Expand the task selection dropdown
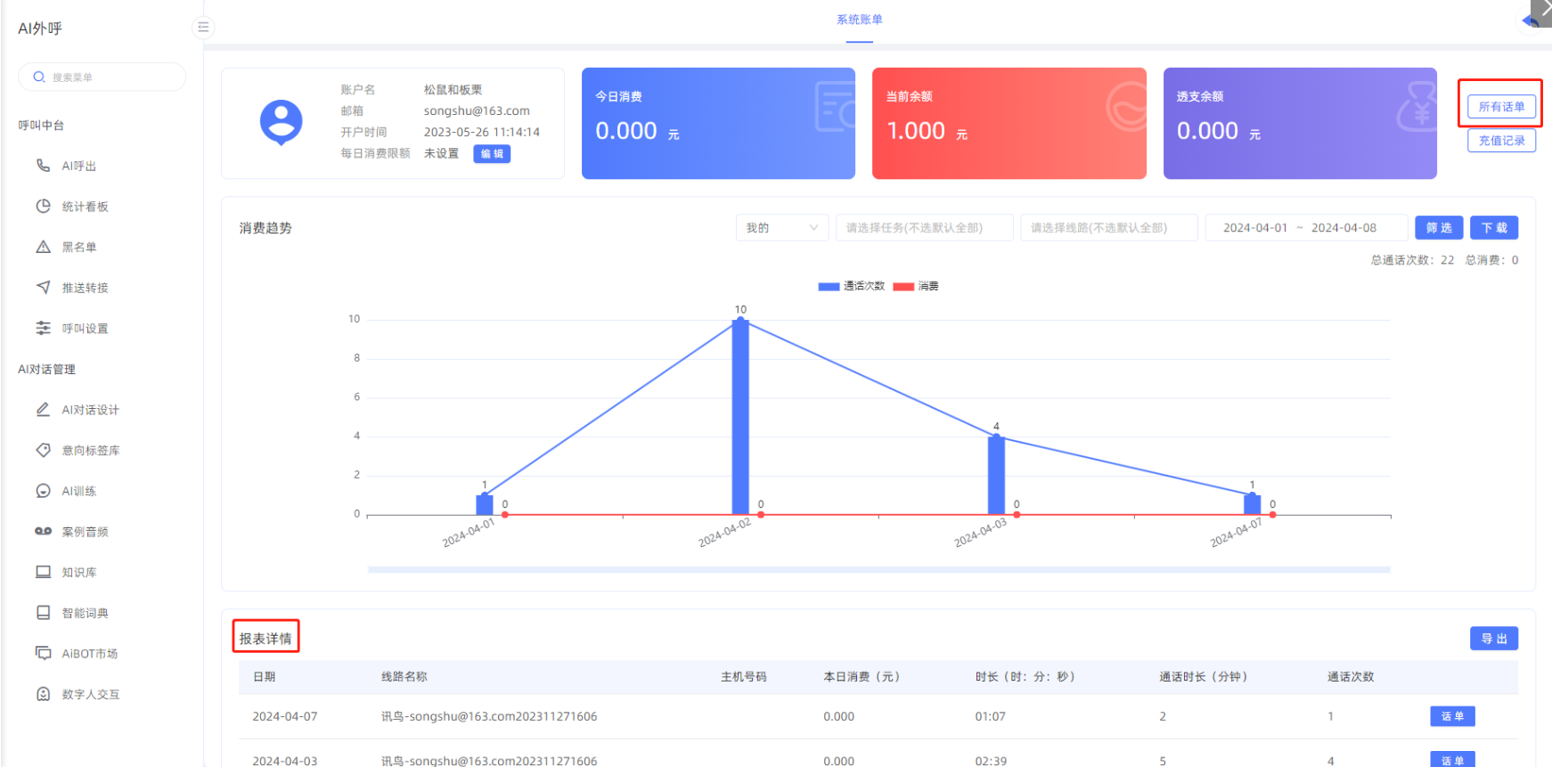Viewport: 1552px width, 767px height. (x=924, y=228)
